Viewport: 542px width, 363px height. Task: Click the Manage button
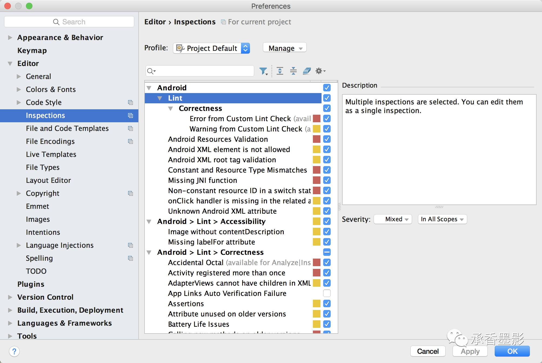point(285,48)
